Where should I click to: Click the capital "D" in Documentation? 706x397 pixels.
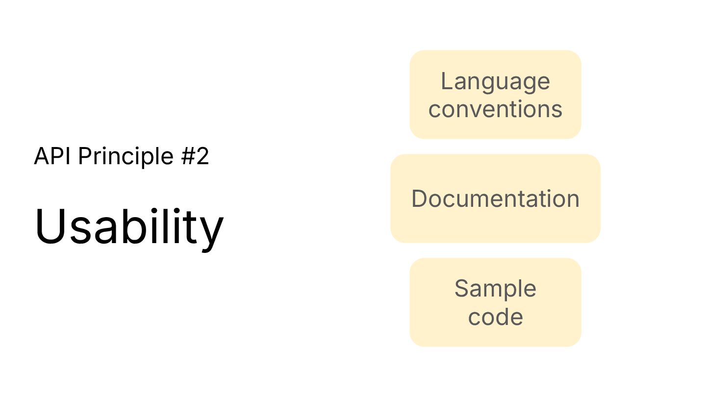click(420, 198)
